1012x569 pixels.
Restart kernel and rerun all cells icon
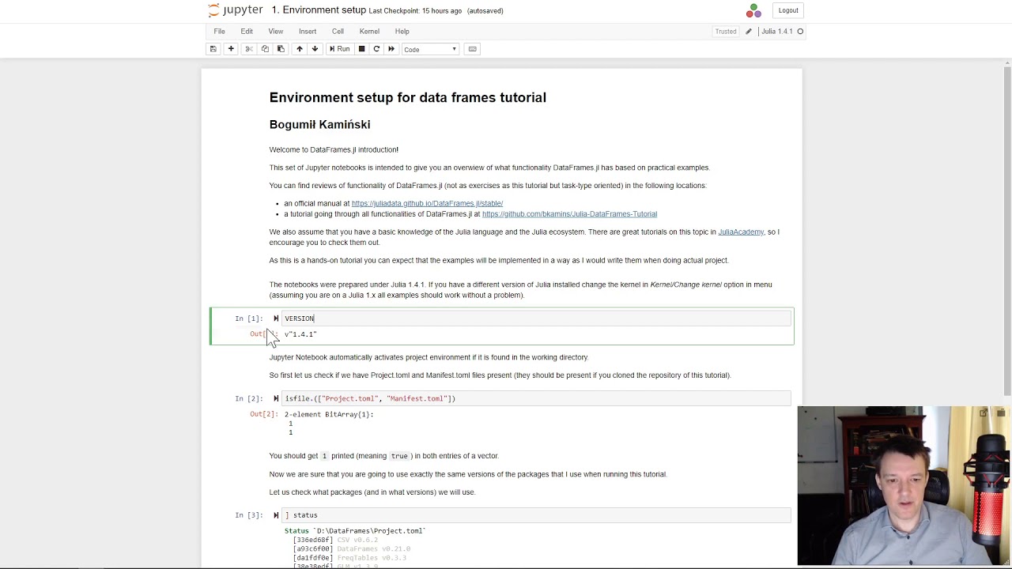click(x=391, y=49)
